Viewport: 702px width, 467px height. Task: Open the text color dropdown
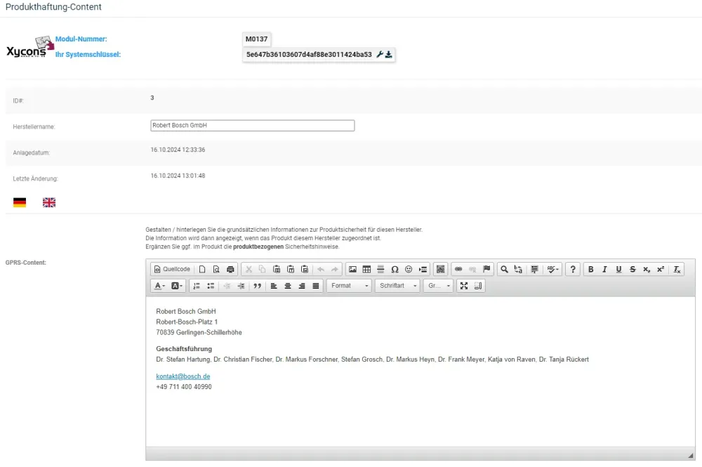coord(159,286)
